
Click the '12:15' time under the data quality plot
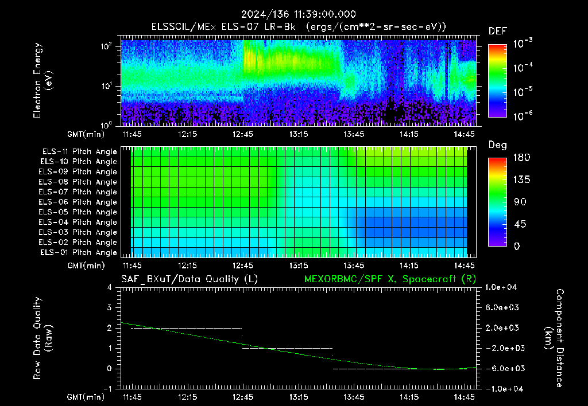[187, 397]
